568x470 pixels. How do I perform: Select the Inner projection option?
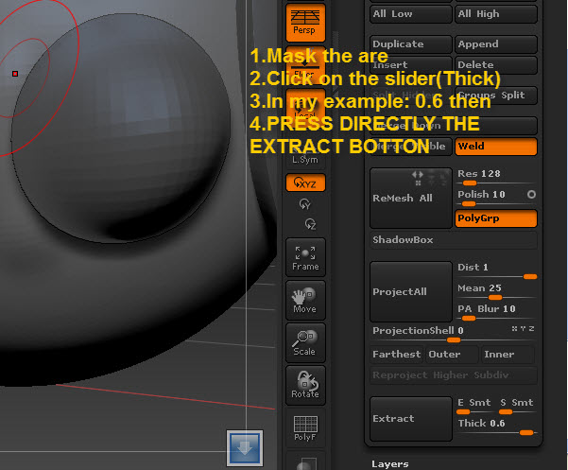pos(508,355)
